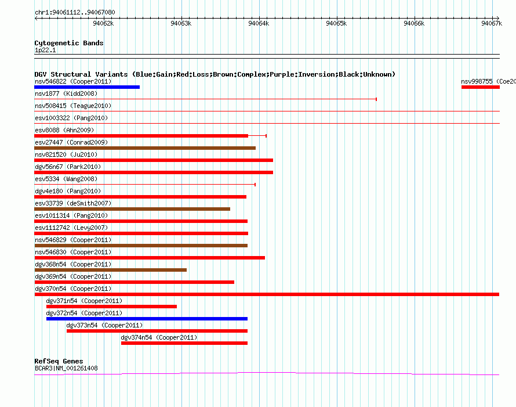Open the nsv508415 (Teague2010) variant label
The width and height of the screenshot is (516, 407).
[x=73, y=106]
